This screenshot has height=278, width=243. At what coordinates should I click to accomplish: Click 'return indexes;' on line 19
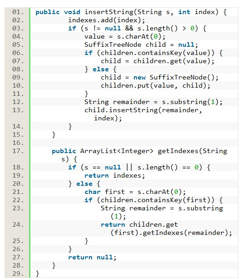(x=115, y=176)
